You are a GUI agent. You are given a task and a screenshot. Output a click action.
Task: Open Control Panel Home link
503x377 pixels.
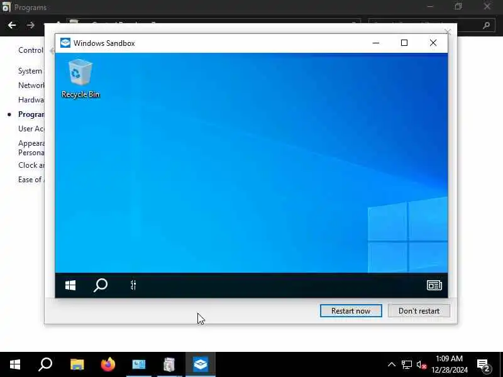click(x=31, y=50)
